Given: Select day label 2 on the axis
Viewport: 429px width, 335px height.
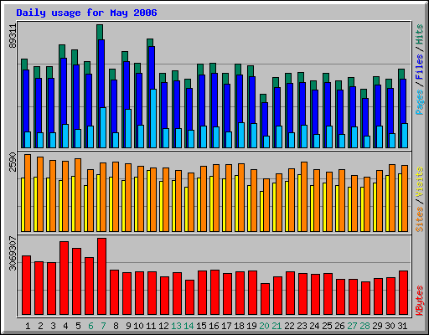Looking at the screenshot, I should tap(40, 326).
